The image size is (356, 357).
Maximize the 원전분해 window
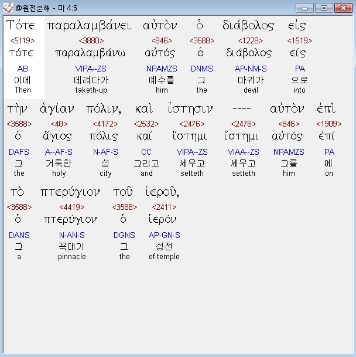(324, 8)
